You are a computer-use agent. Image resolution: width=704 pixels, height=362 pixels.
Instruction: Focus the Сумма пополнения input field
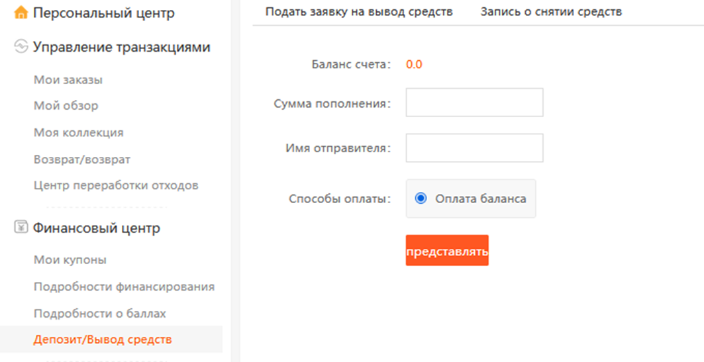[474, 103]
